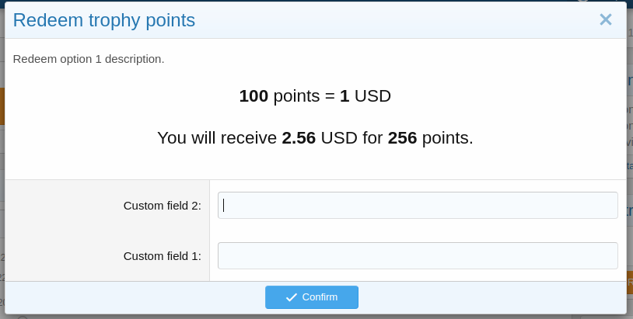Click the "Custom field 1:" label
This screenshot has width=633, height=319.
162,255
